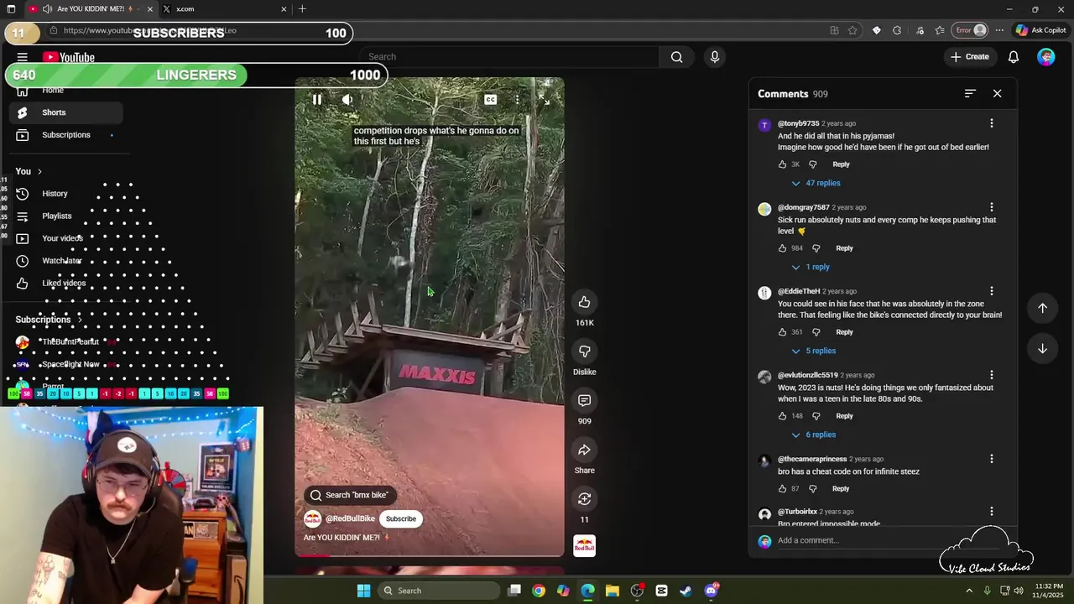This screenshot has width=1074, height=604.
Task: Go to next short with down arrow
Action: click(1042, 348)
